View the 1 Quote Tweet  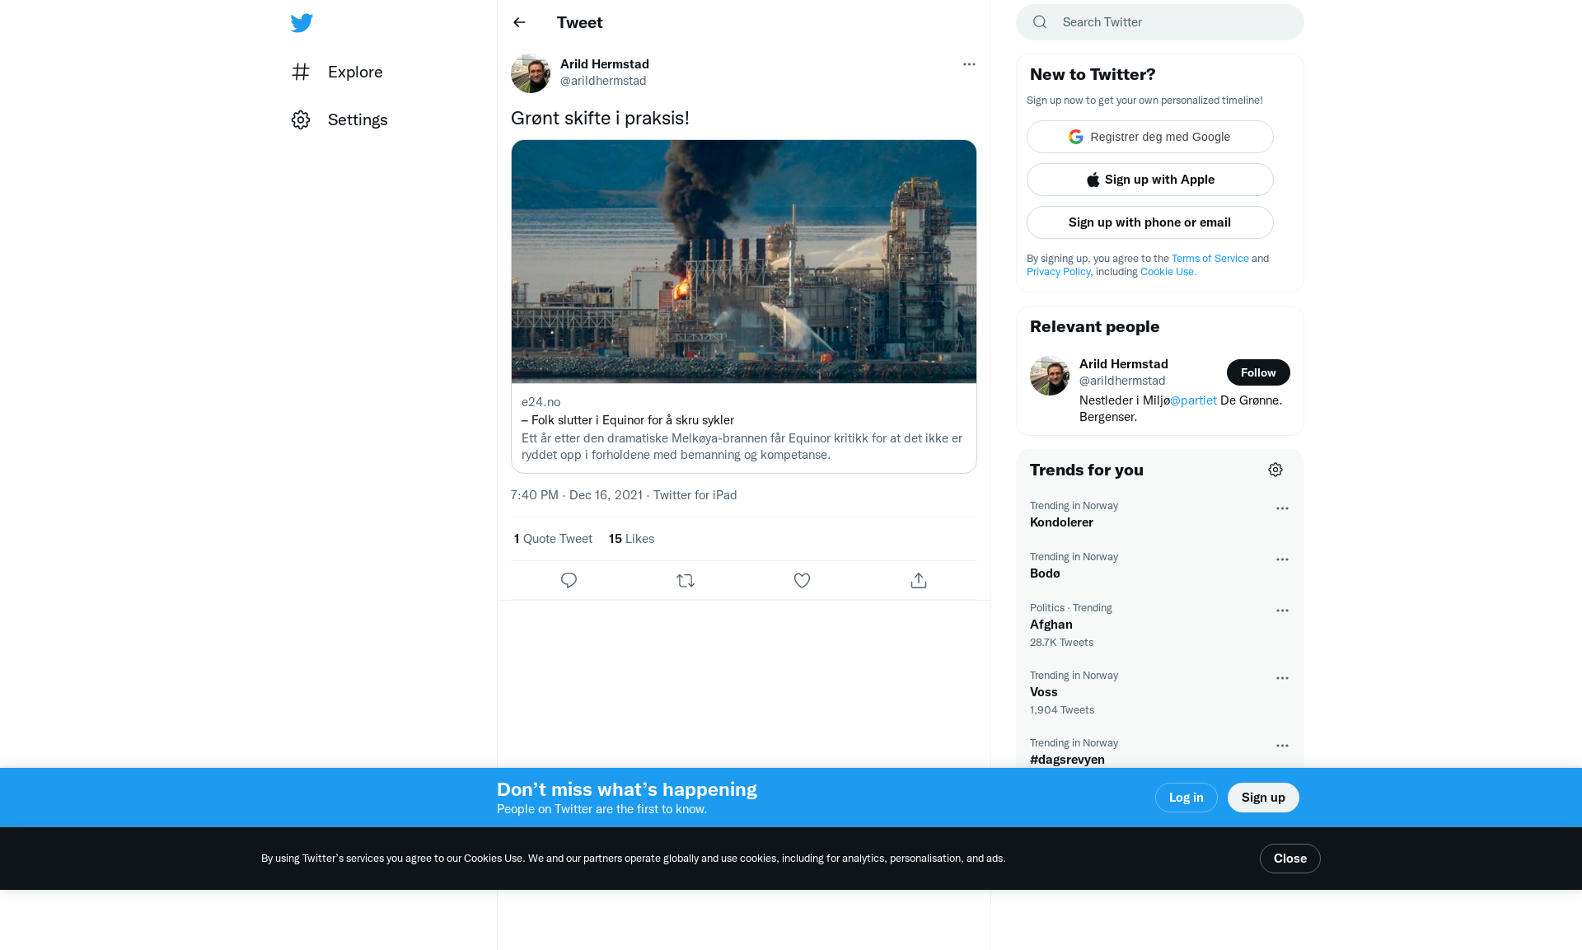point(553,539)
